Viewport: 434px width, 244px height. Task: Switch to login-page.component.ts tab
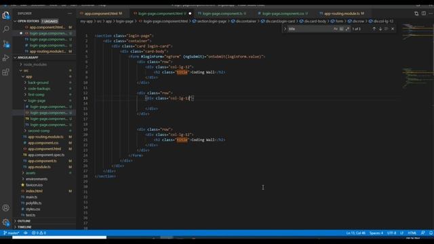point(222,14)
